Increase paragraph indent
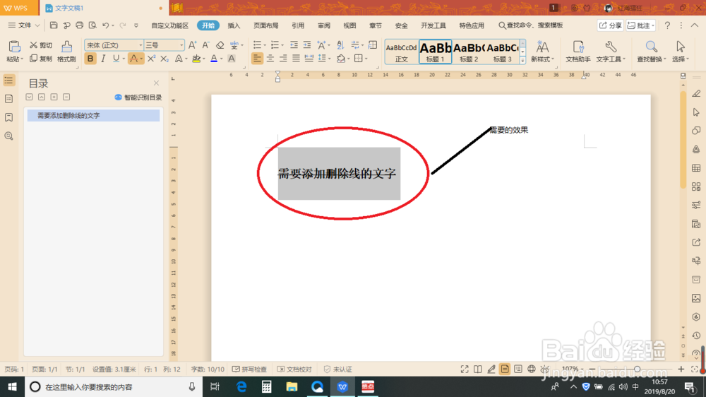This screenshot has height=397, width=706. point(307,45)
